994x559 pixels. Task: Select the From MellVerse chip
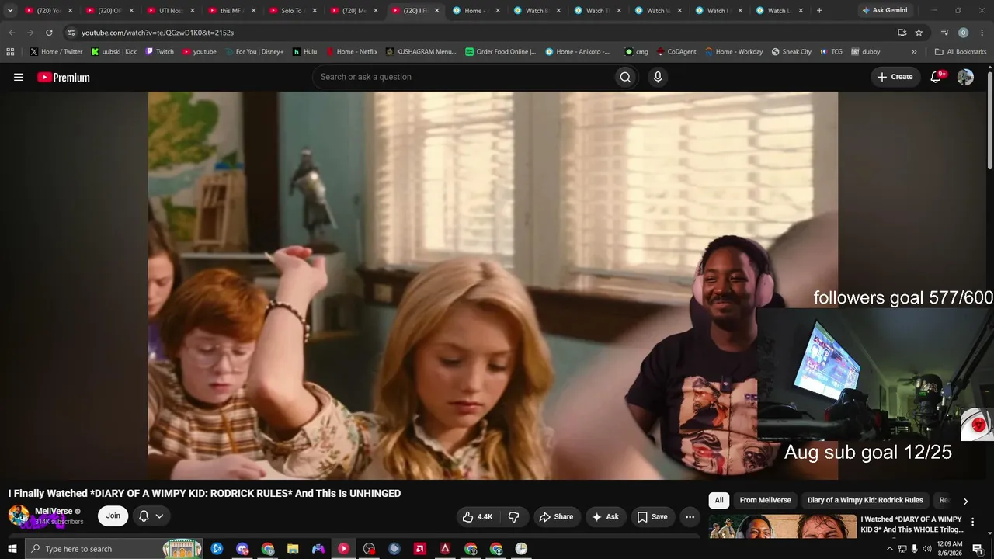765,500
